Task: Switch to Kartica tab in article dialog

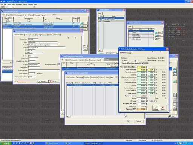Action: tap(102, 77)
